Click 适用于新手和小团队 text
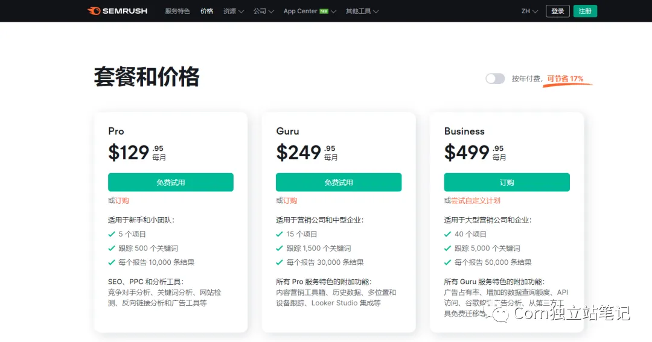652x342 pixels. [141, 220]
